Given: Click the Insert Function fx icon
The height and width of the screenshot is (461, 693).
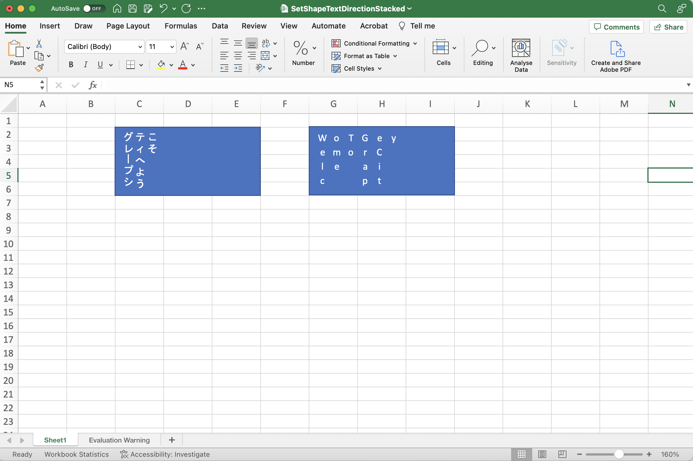Looking at the screenshot, I should tap(92, 85).
